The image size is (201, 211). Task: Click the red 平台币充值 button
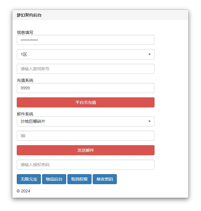tap(85, 102)
